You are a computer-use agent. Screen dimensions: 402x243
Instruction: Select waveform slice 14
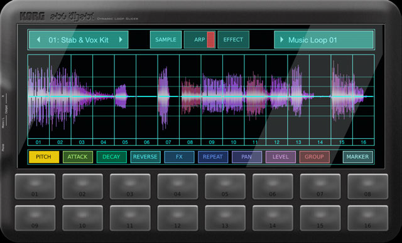click(320, 100)
